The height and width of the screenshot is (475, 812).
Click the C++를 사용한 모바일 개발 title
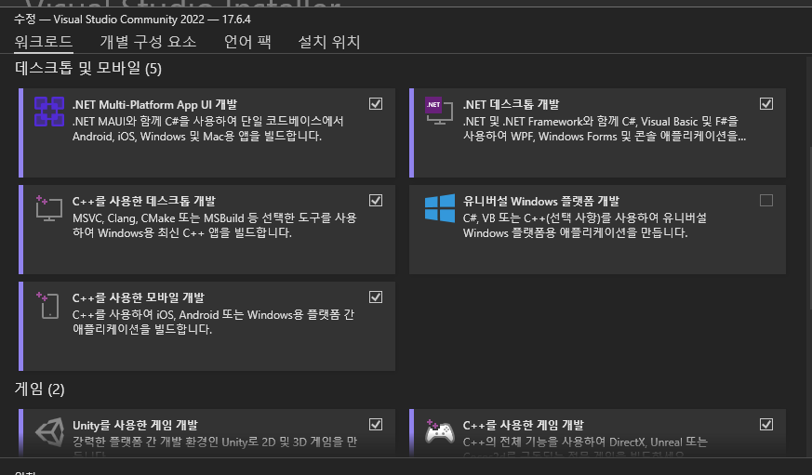coord(139,298)
